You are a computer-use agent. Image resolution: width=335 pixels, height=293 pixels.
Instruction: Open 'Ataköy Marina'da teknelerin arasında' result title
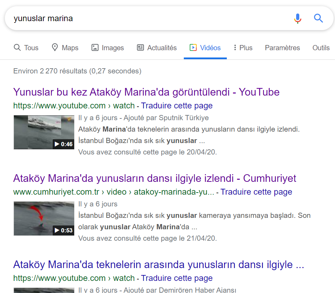tap(158, 265)
